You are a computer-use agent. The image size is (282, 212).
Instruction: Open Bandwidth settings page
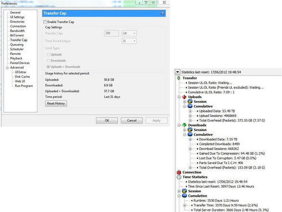point(17,31)
